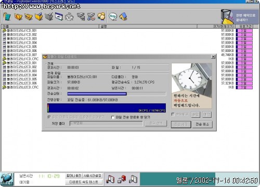Click the 다운로드 속도 테스트 button
260x187 pixels.
(x=84, y=182)
